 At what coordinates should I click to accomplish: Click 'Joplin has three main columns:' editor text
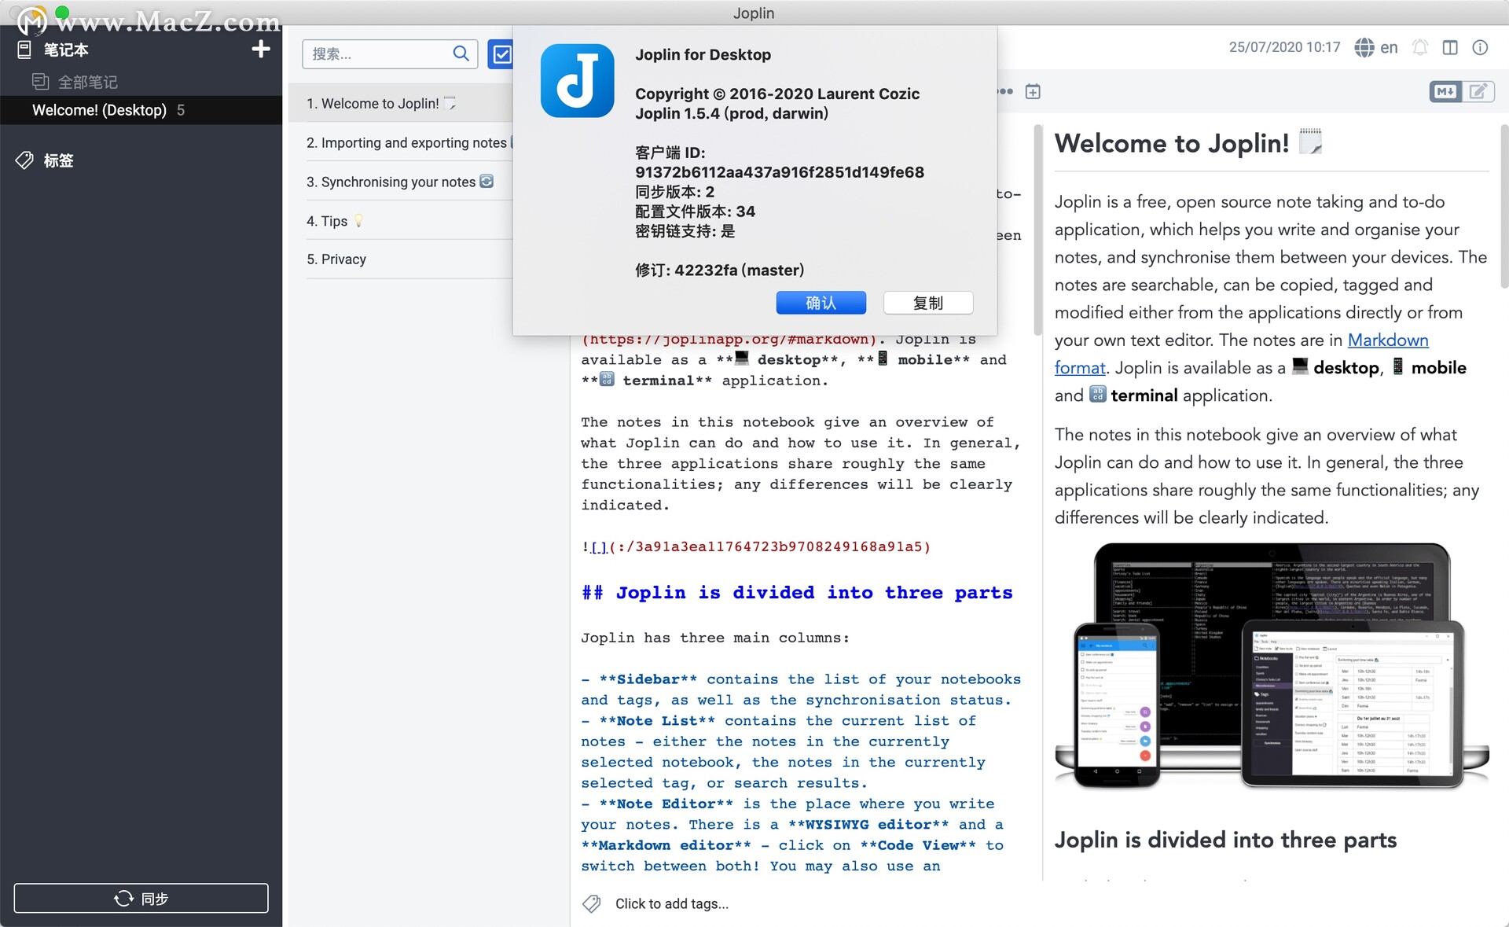[x=715, y=638]
